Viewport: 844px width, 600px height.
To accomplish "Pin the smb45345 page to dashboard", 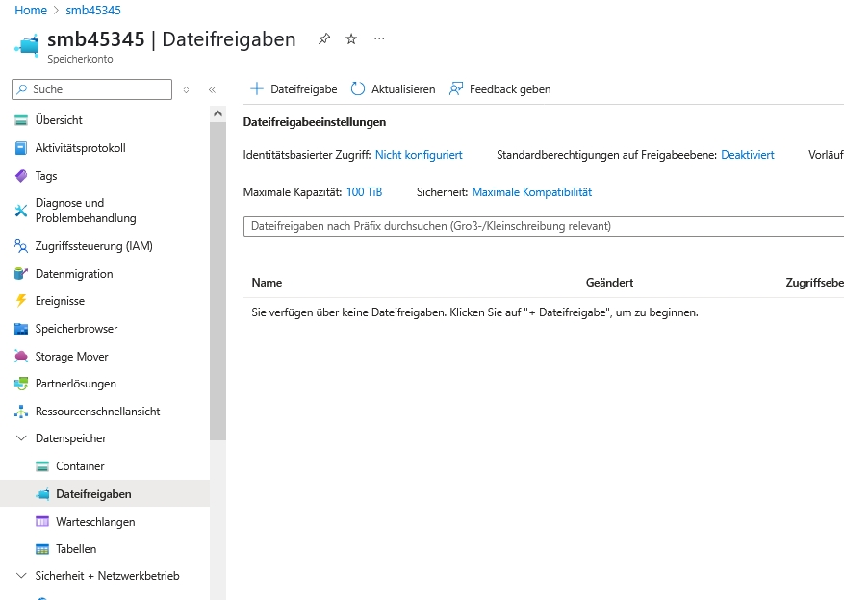I will pyautogui.click(x=324, y=39).
